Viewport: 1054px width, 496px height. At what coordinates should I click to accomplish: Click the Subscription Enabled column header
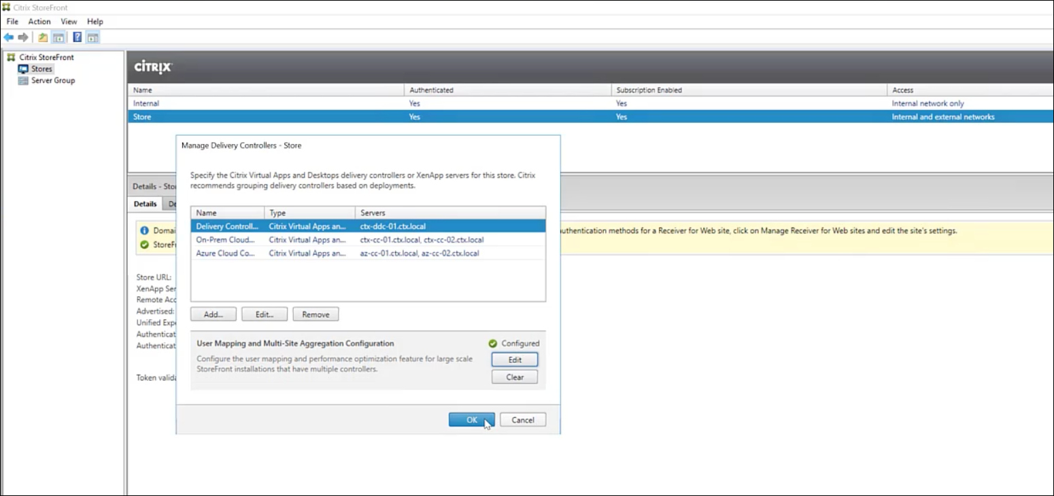(x=749, y=90)
